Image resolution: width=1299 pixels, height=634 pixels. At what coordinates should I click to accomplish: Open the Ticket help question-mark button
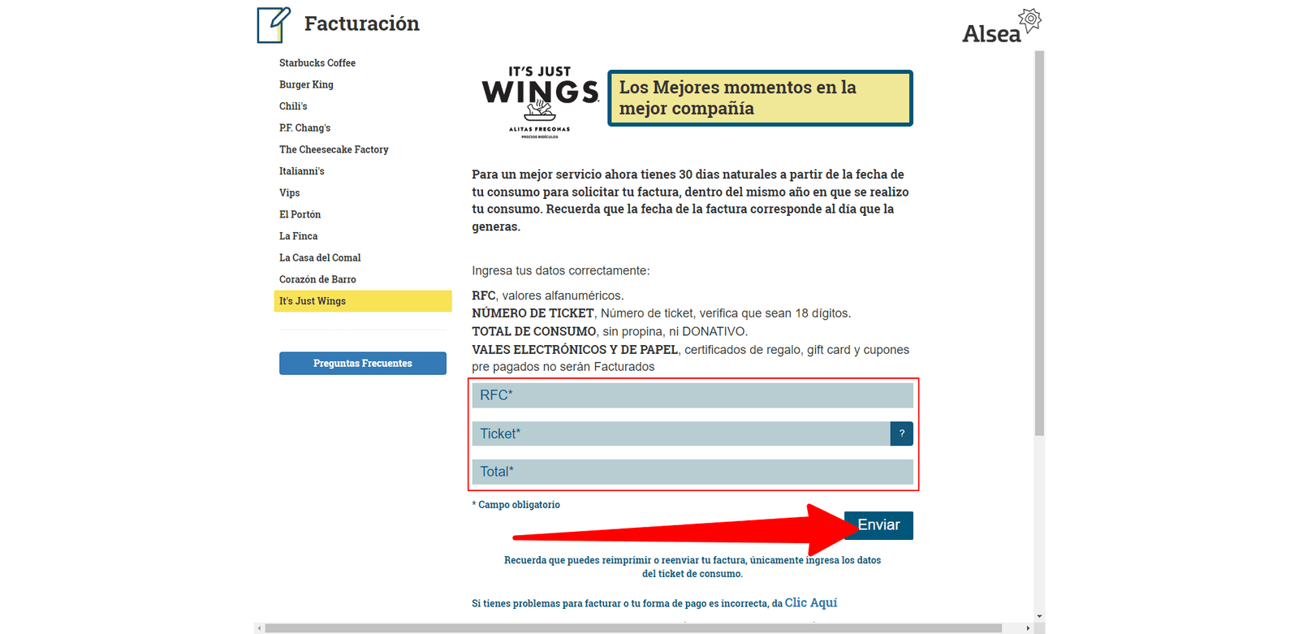[901, 433]
